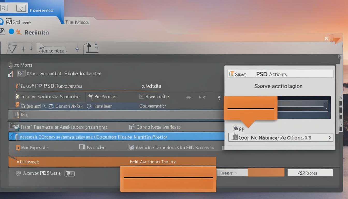Click the Cionkeractk toolbar button
This screenshot has height=199, width=348.
52,50
